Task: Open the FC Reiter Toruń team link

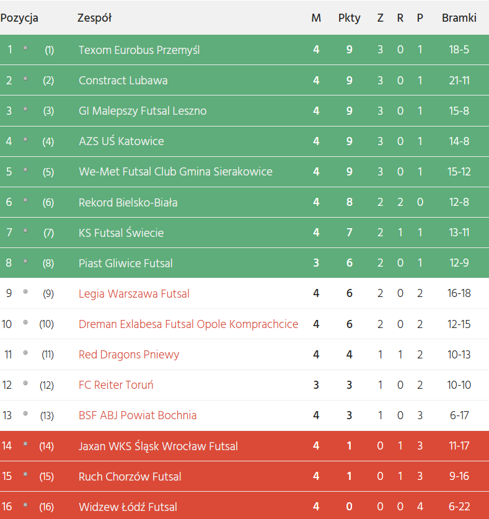Action: pos(116,384)
